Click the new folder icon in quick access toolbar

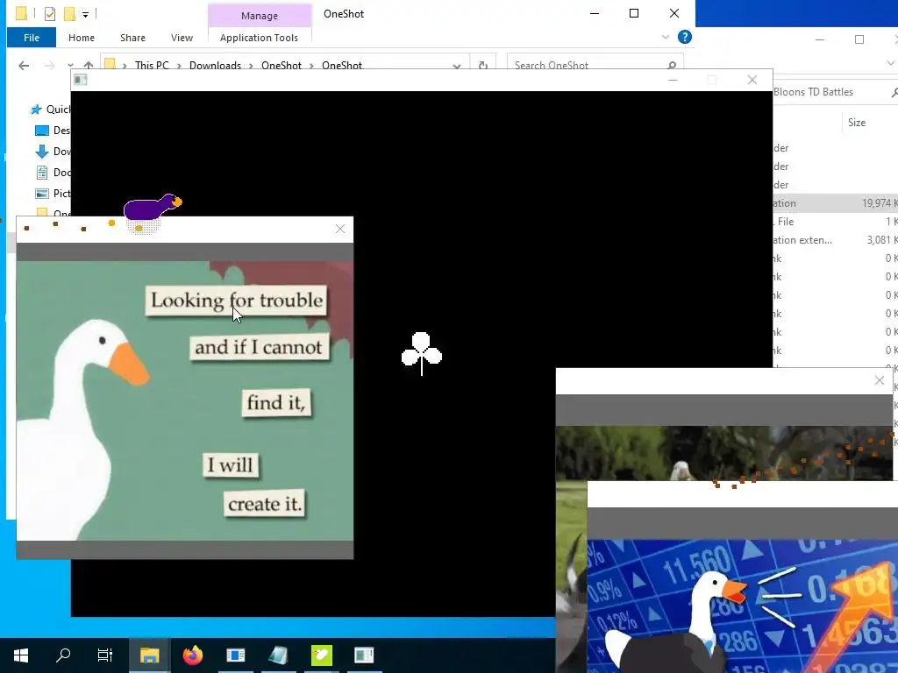point(69,14)
